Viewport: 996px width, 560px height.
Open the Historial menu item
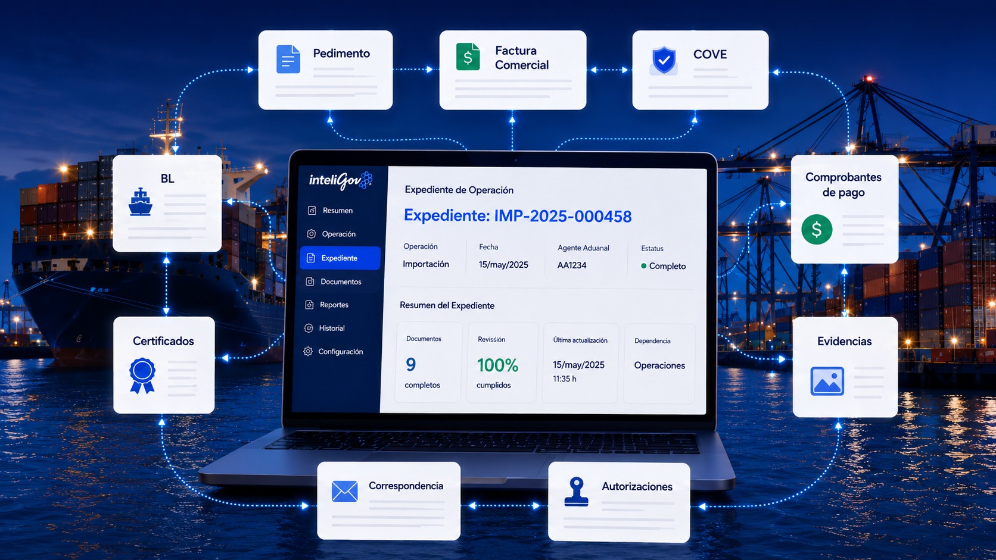coord(338,328)
